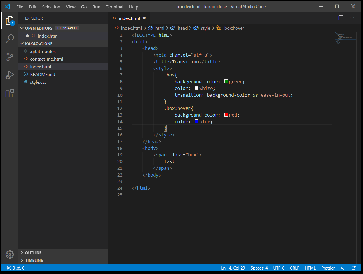This screenshot has width=363, height=274.
Task: Open the Extensions view
Action: 10,93
